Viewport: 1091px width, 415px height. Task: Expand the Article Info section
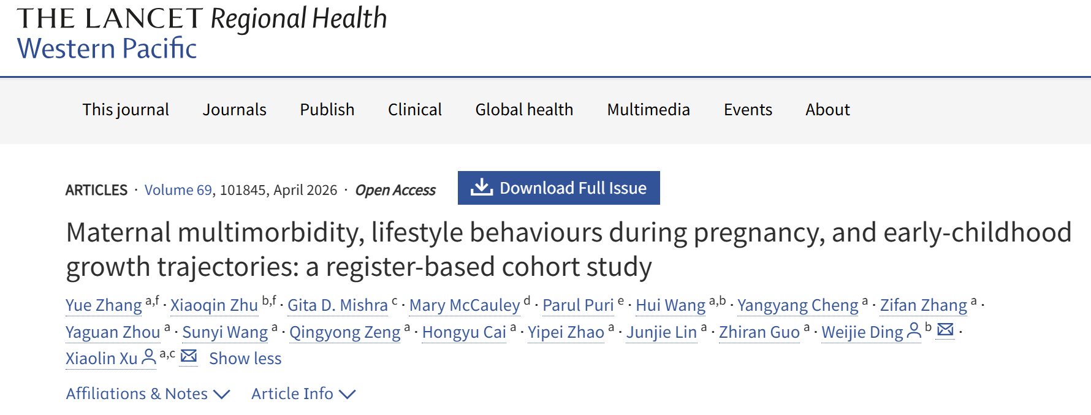[303, 394]
